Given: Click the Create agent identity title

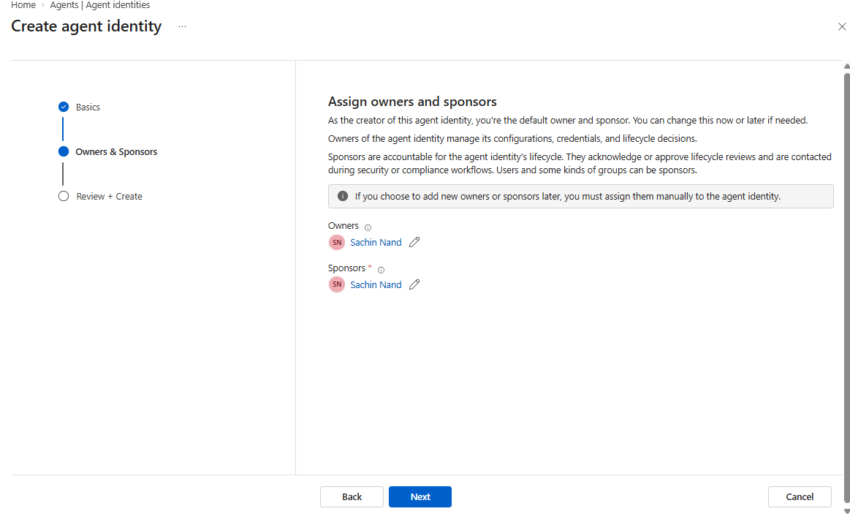Looking at the screenshot, I should 86,26.
